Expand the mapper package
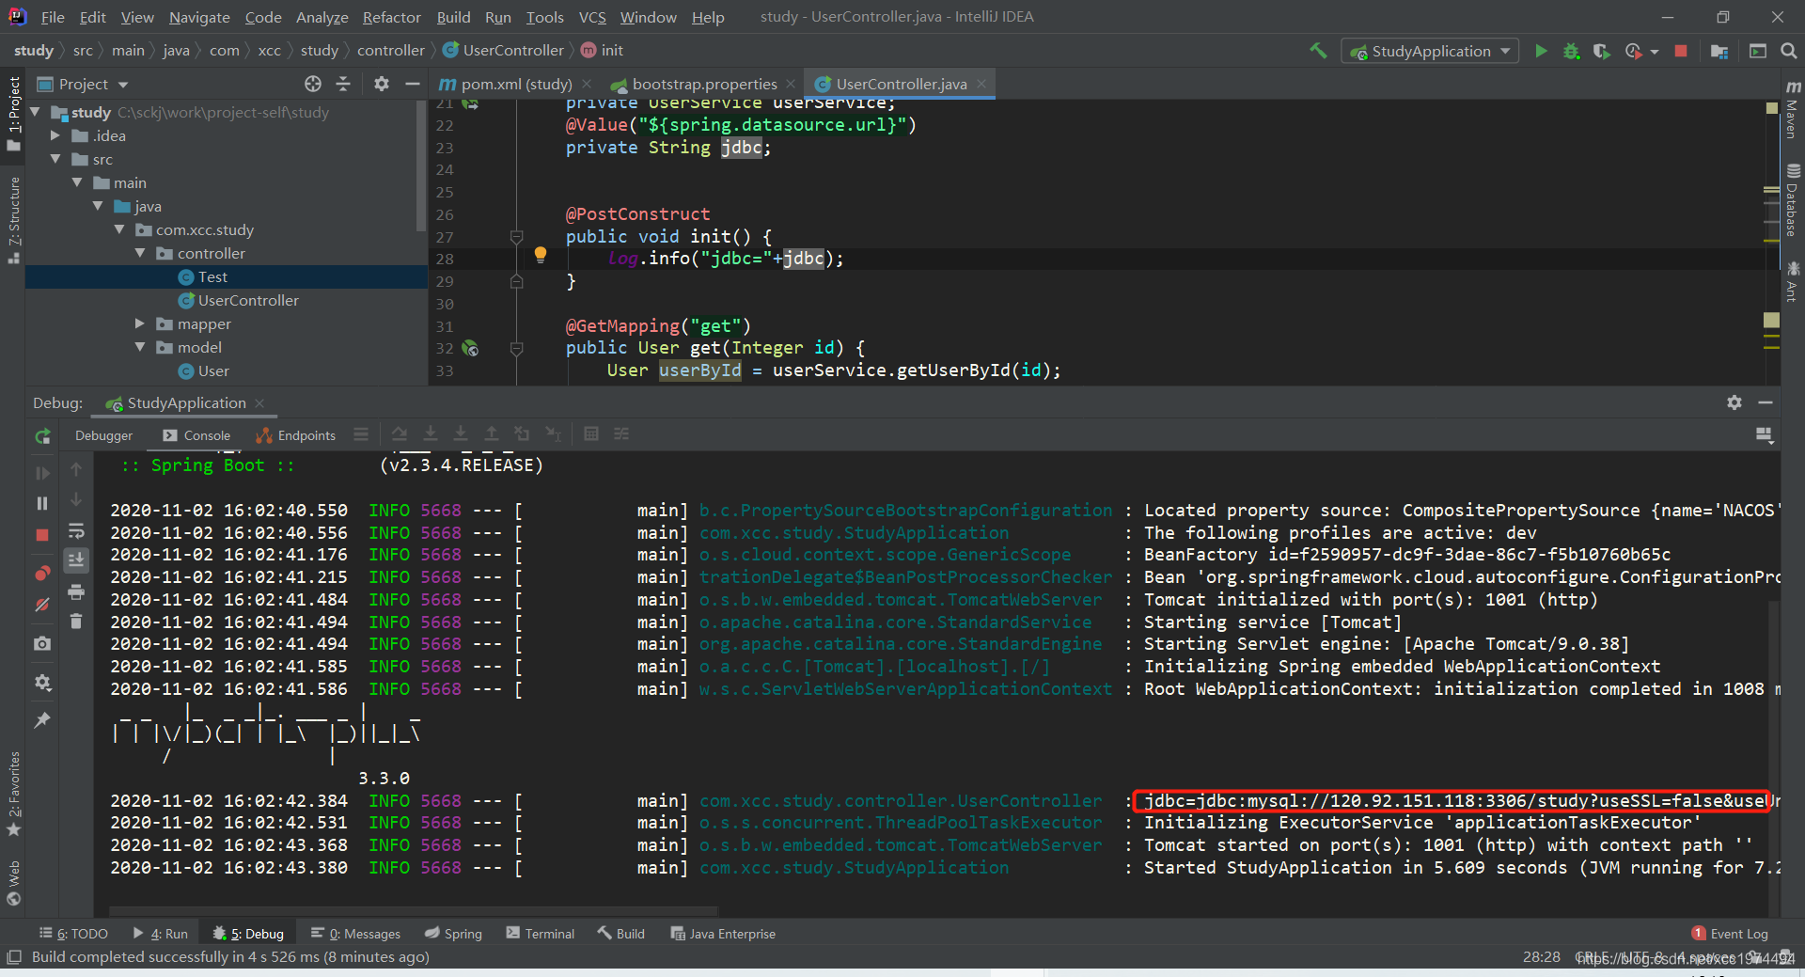Image resolution: width=1805 pixels, height=977 pixels. (140, 323)
